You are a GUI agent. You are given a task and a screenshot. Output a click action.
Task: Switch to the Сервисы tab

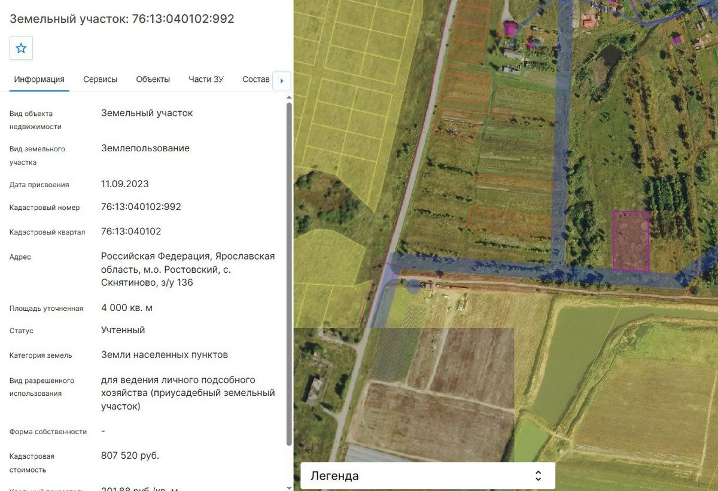(100, 80)
